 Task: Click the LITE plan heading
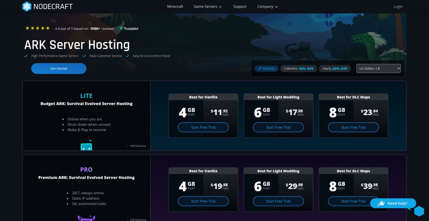point(86,96)
